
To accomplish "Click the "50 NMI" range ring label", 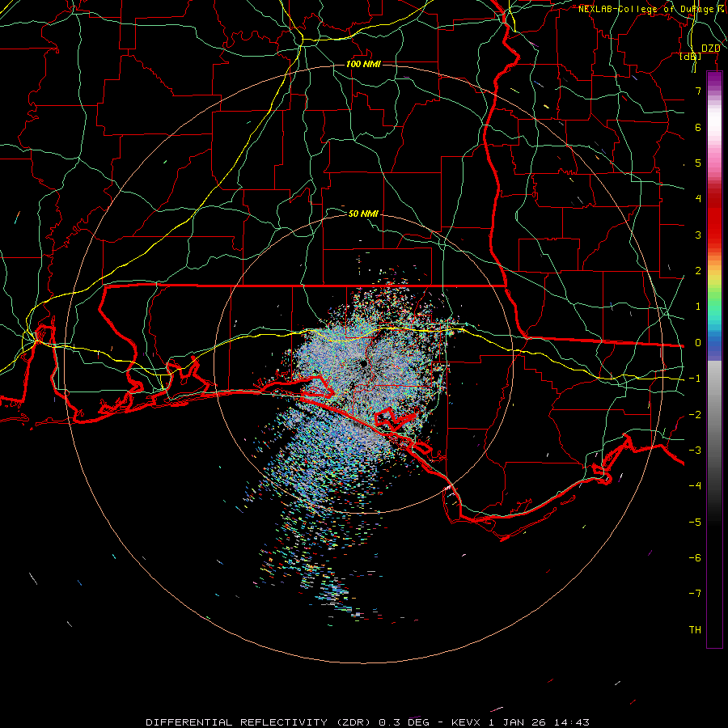I will 363,214.
